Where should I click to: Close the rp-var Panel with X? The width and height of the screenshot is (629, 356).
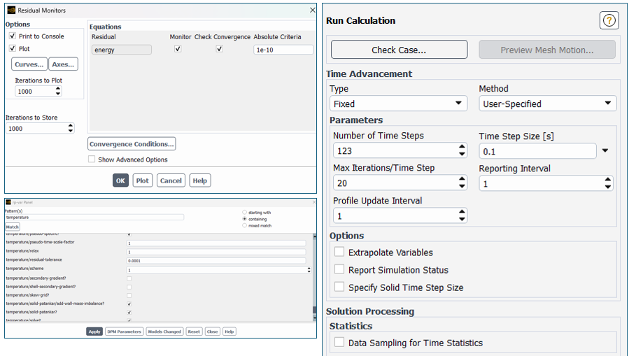point(313,202)
